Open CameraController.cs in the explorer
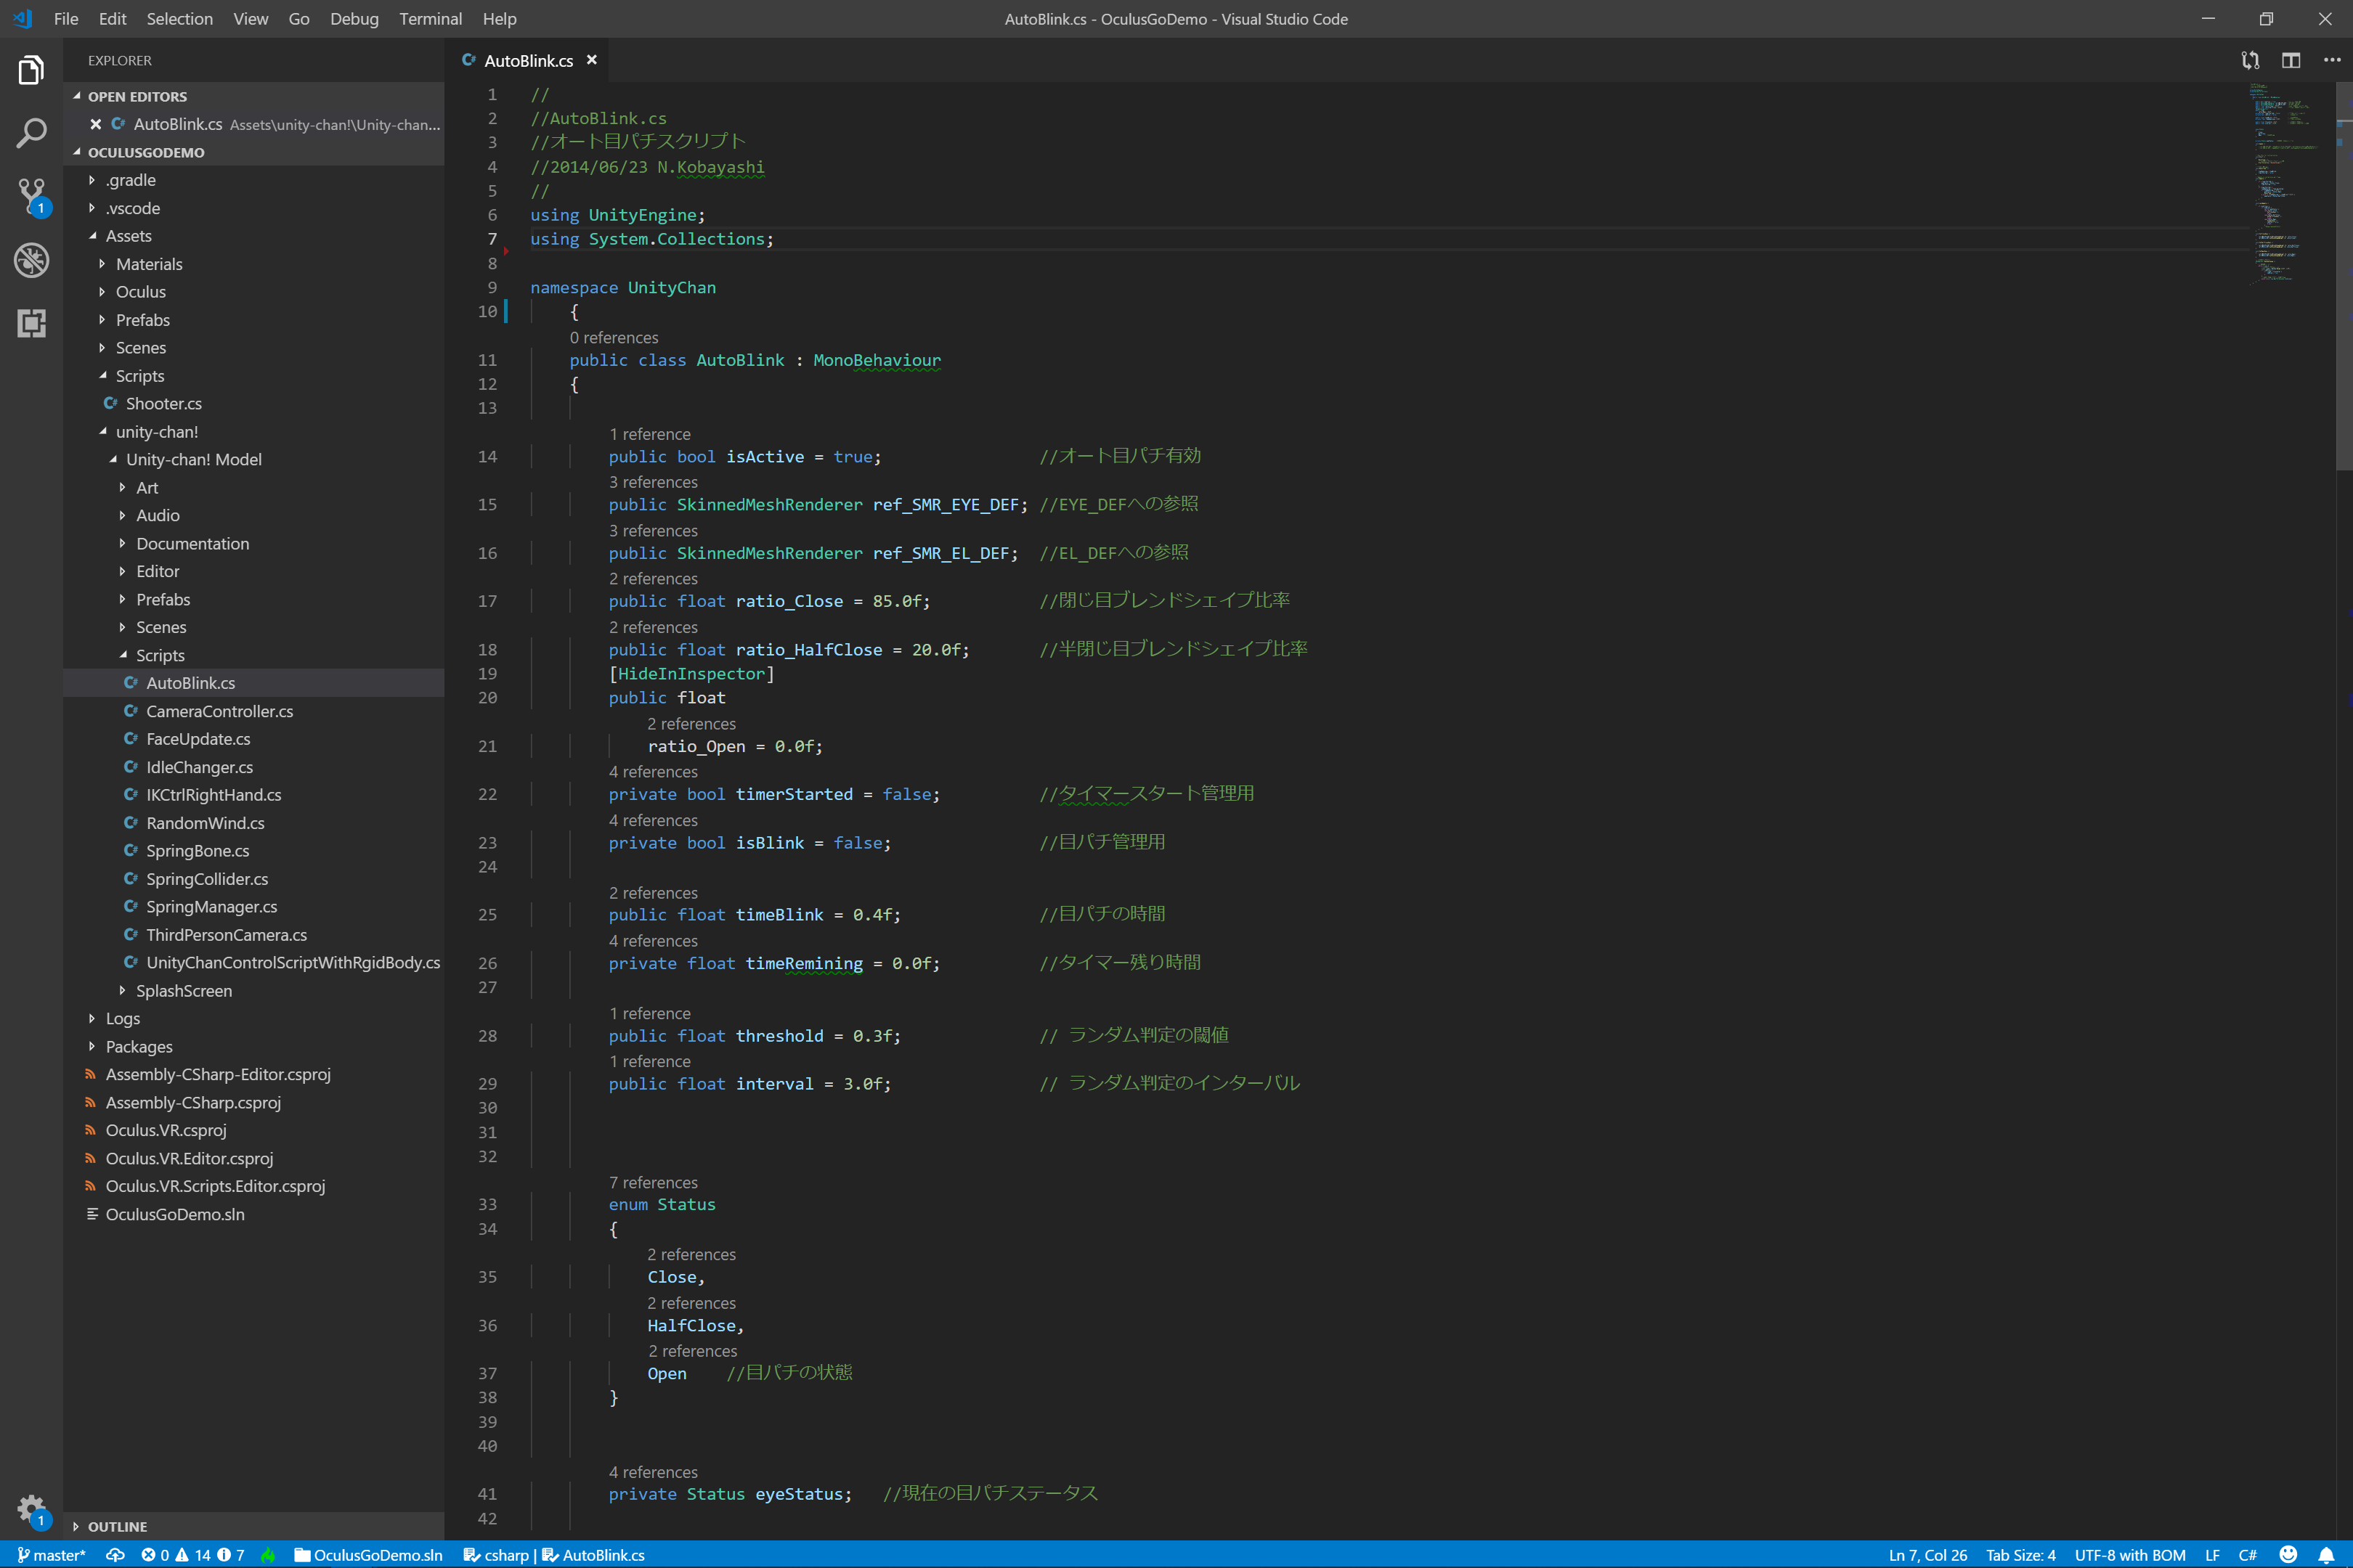The width and height of the screenshot is (2353, 1568). coord(219,711)
